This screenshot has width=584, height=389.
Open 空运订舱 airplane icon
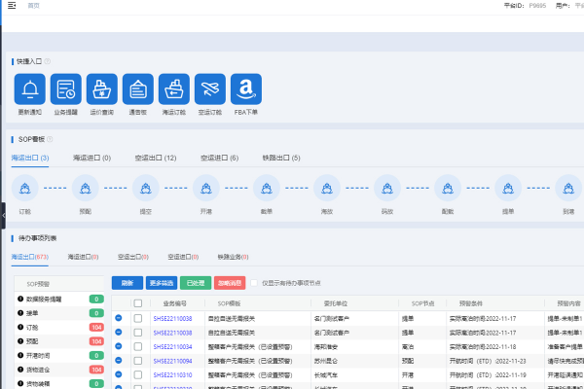click(210, 89)
